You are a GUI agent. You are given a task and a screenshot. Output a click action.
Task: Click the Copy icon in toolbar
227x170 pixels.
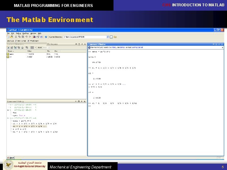coord(19,37)
